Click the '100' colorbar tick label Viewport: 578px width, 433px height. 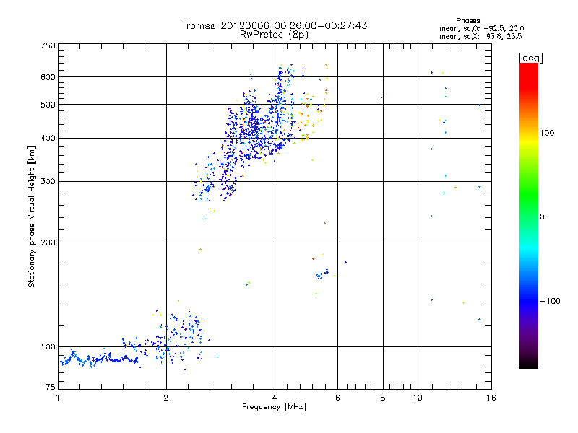click(x=547, y=133)
